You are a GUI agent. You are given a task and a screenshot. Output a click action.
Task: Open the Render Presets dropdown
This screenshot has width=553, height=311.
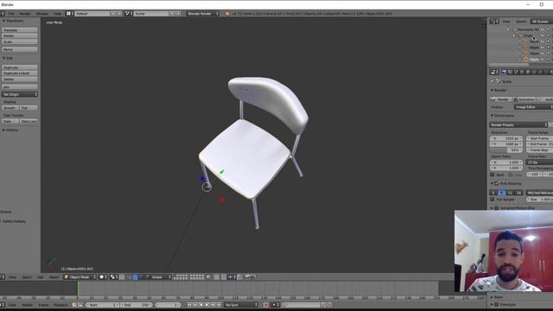518,124
